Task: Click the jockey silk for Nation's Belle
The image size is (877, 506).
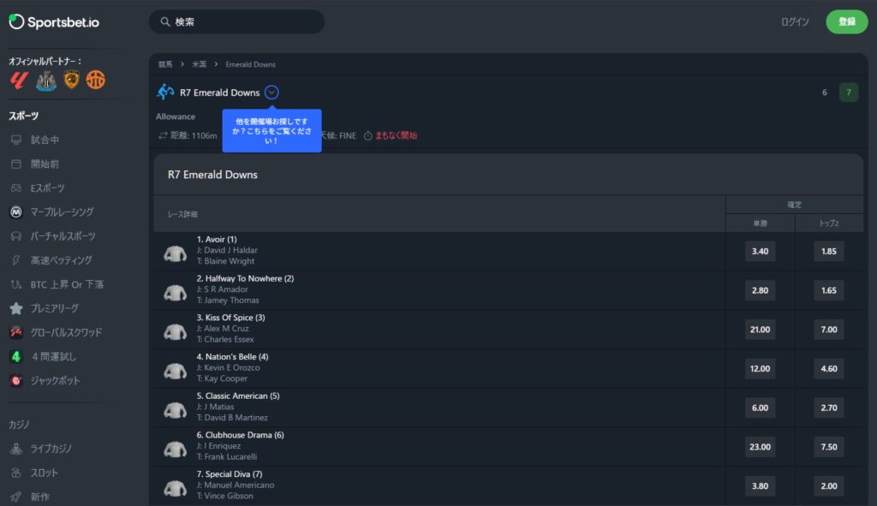Action: [175, 371]
